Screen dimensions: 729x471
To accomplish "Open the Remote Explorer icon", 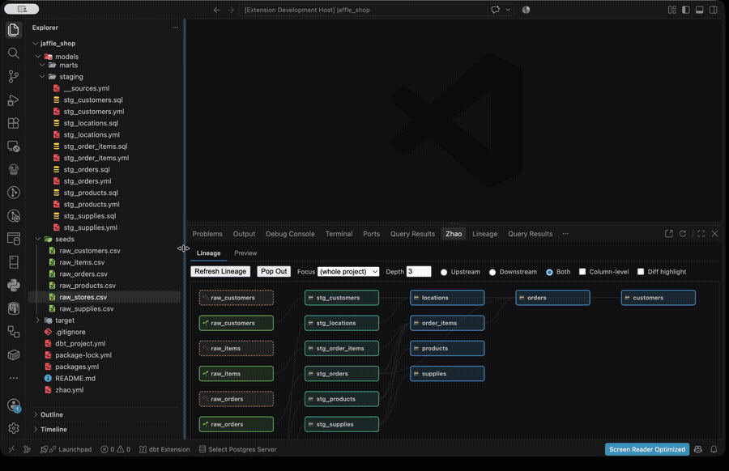I will point(14,146).
